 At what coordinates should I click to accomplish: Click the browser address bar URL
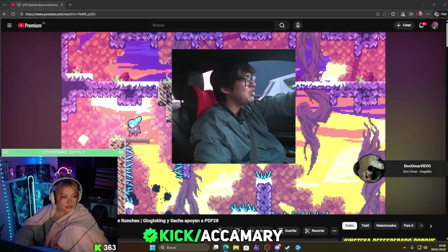click(x=60, y=14)
